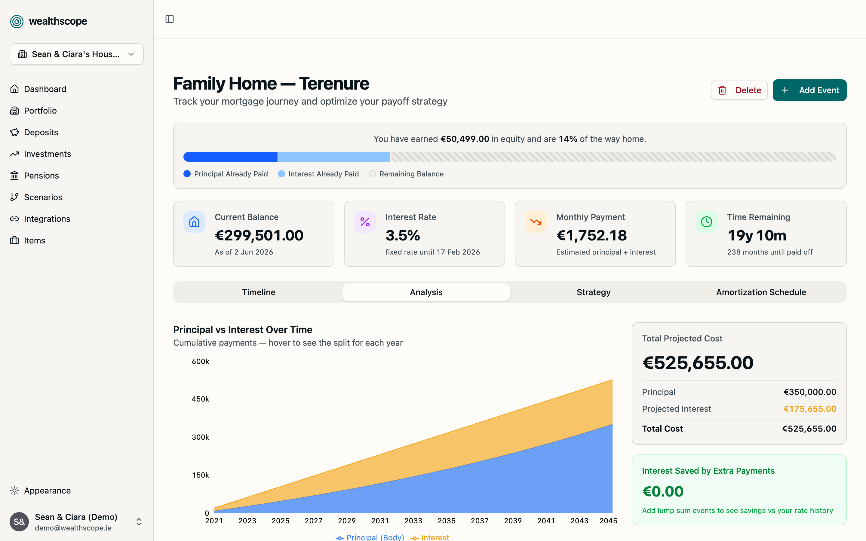Toggle Interest series in chart legend
The image size is (866, 541).
coord(429,537)
